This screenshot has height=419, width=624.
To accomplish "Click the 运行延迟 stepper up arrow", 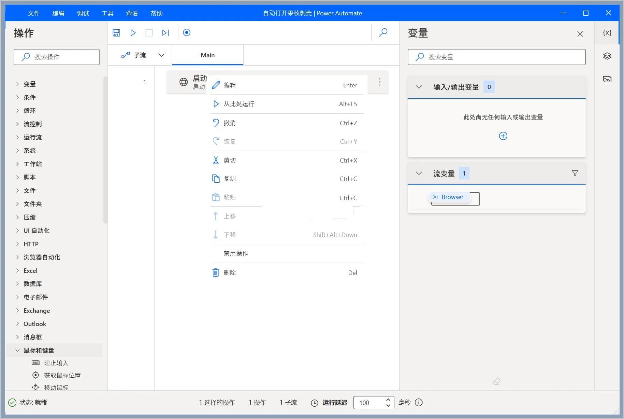I will tap(388, 400).
